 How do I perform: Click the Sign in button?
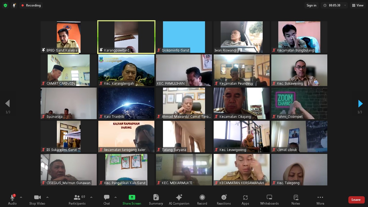[311, 5]
